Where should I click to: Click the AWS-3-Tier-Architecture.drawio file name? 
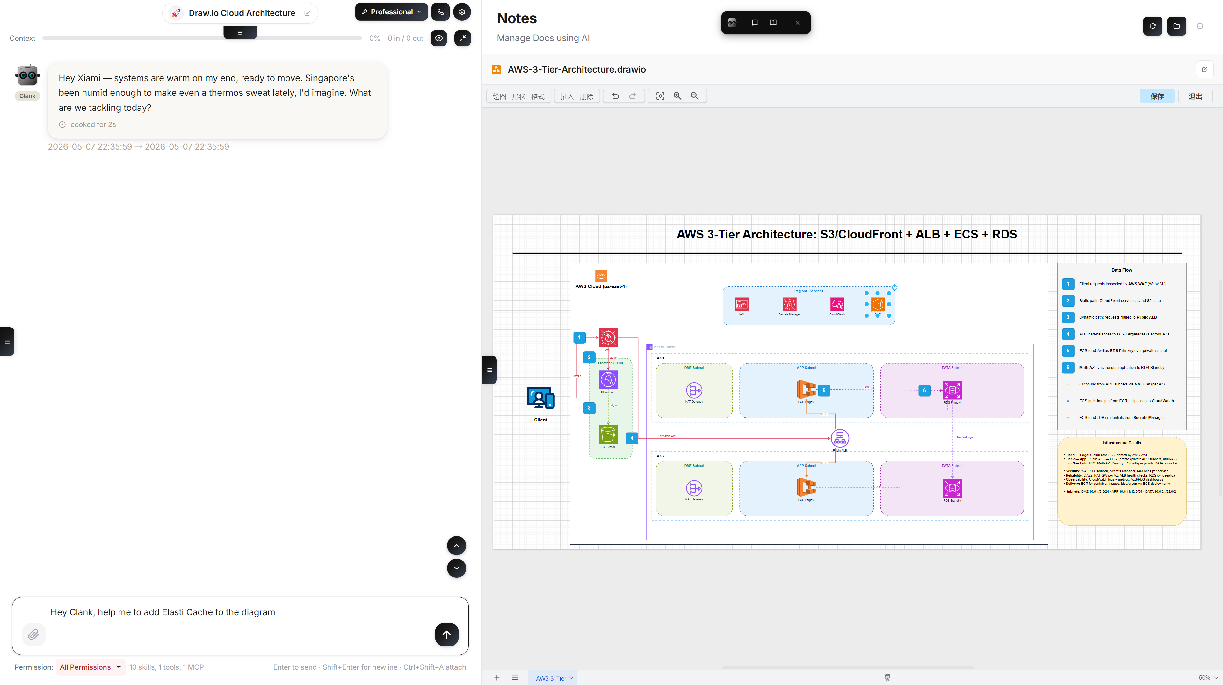pyautogui.click(x=576, y=69)
